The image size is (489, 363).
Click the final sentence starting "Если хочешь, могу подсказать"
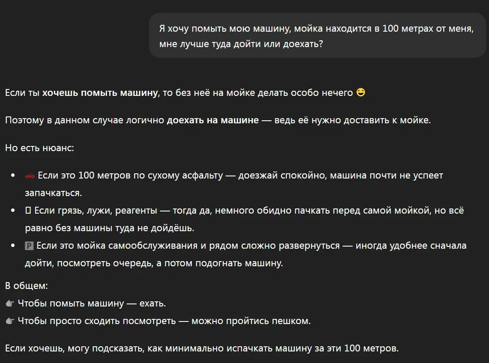(x=202, y=348)
